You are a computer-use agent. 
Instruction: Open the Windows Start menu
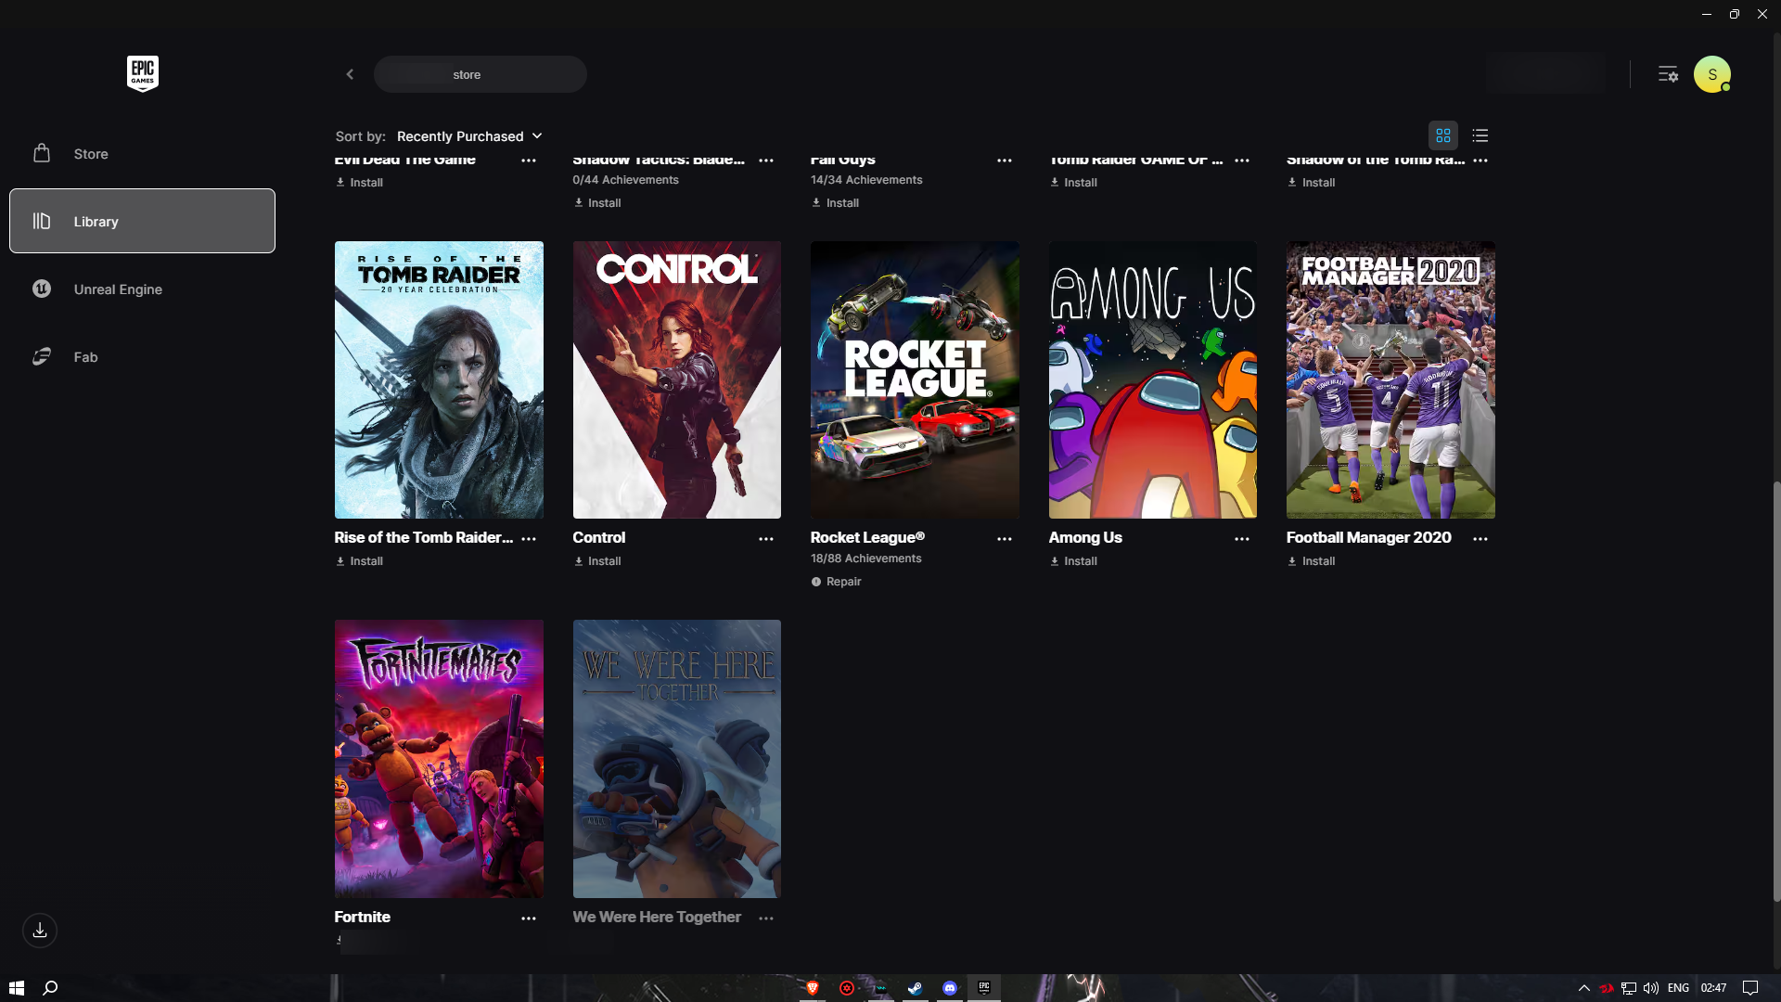[16, 988]
